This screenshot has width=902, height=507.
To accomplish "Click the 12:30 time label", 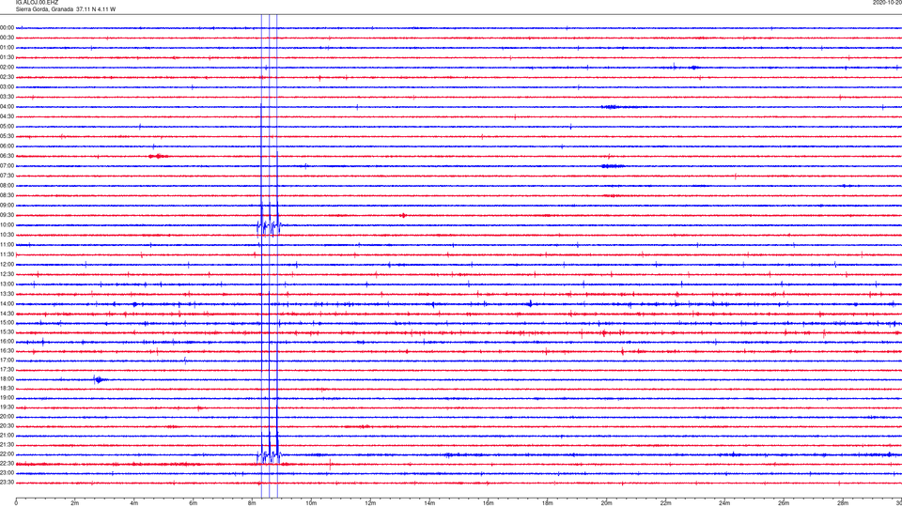I will click(7, 274).
